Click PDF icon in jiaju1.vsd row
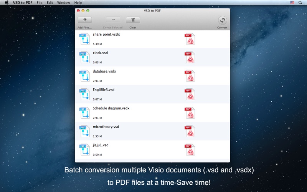 click(x=190, y=150)
